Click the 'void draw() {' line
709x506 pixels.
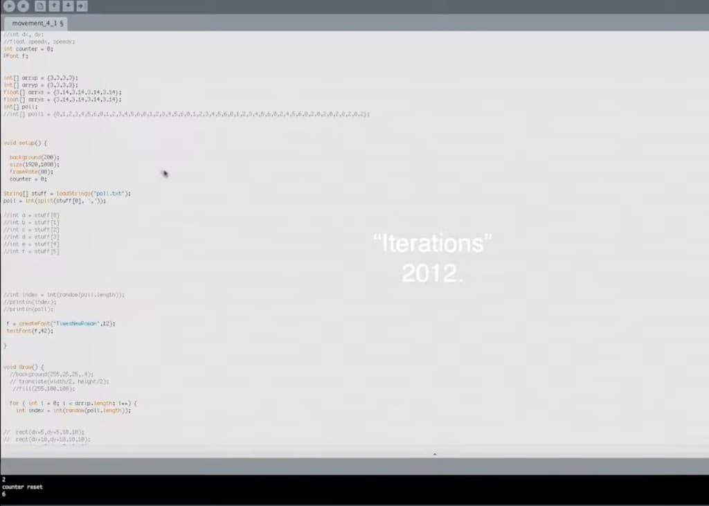coord(24,367)
